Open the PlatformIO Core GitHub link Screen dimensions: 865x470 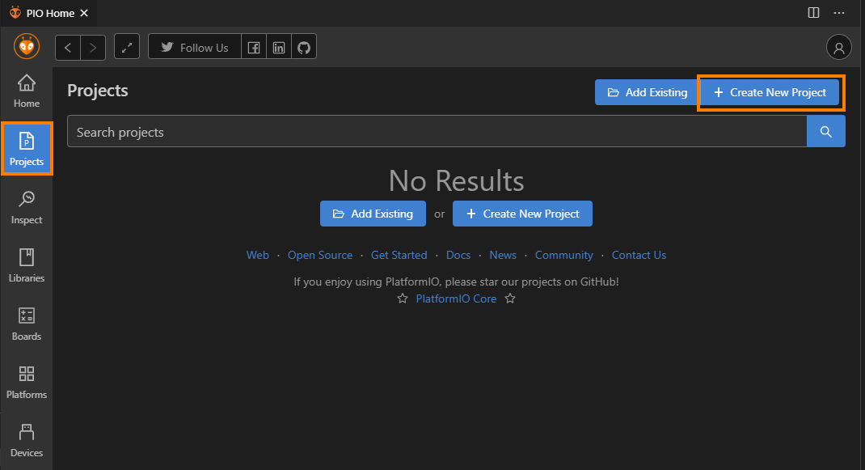tap(456, 299)
